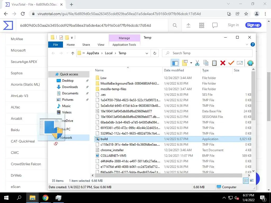
Task: Click the New folder toolbar icon
Action: coord(185,63)
